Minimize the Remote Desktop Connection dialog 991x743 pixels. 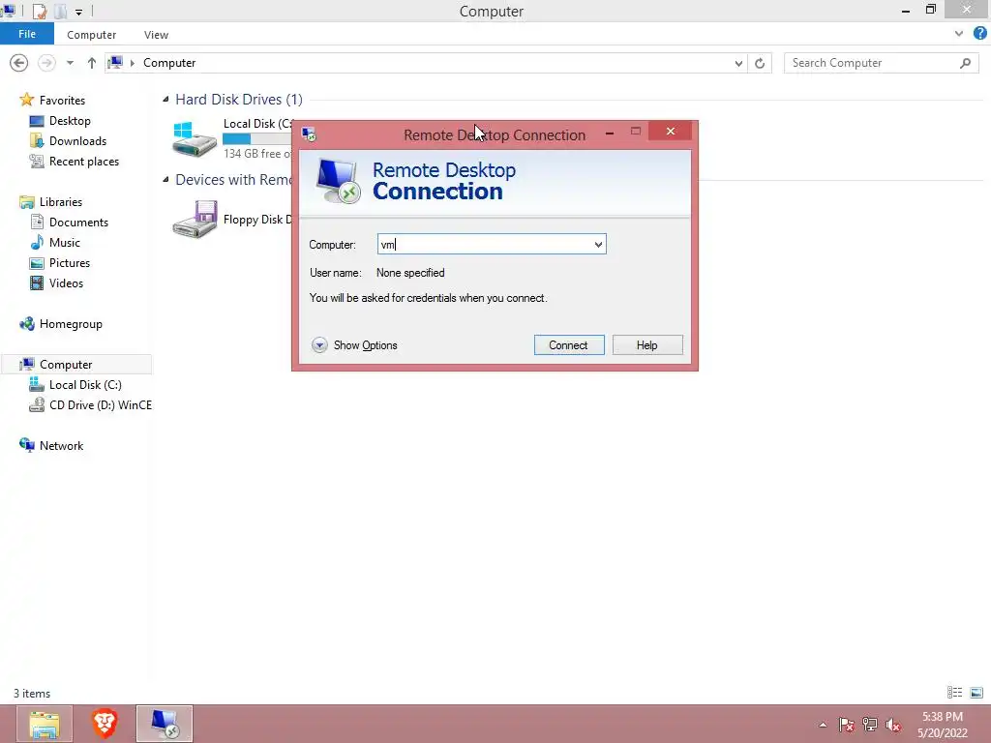[610, 133]
